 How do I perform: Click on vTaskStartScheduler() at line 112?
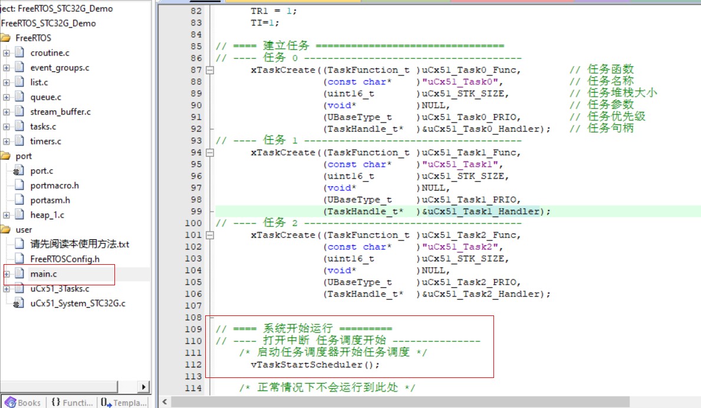point(315,364)
